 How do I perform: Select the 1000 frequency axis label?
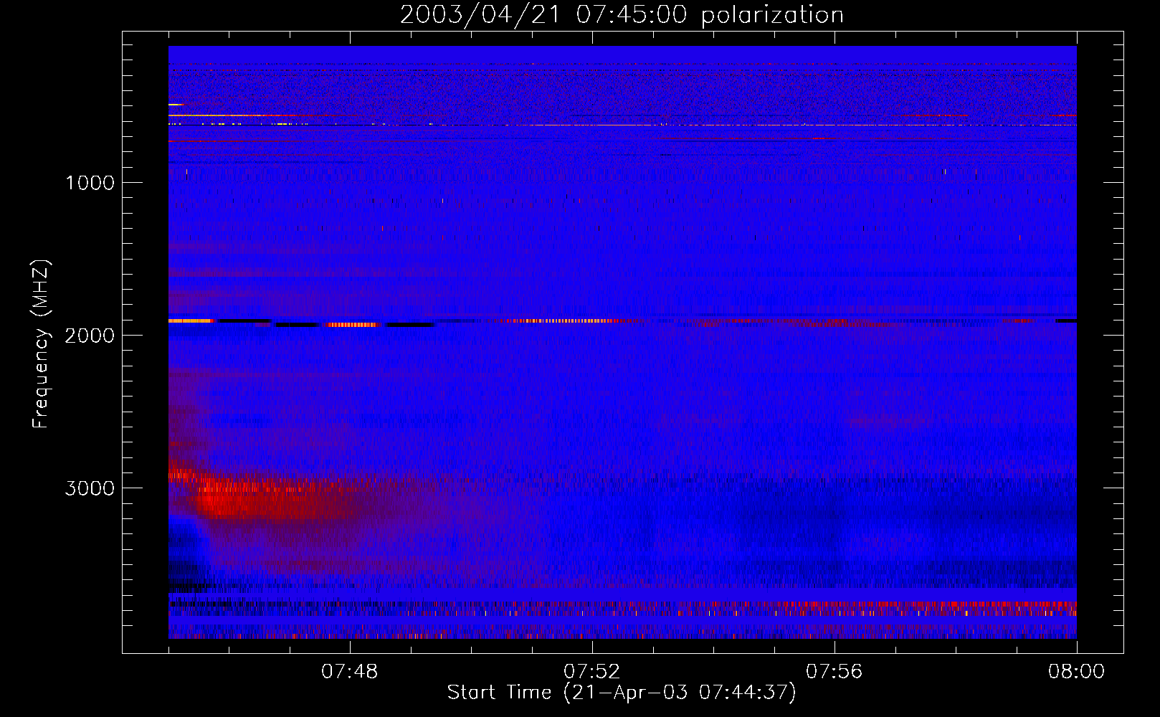pos(90,183)
